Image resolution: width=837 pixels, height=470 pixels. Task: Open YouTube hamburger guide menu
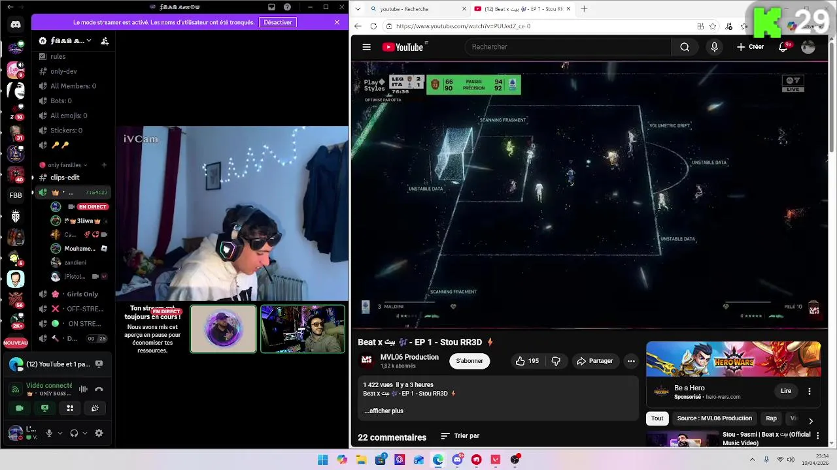click(367, 47)
